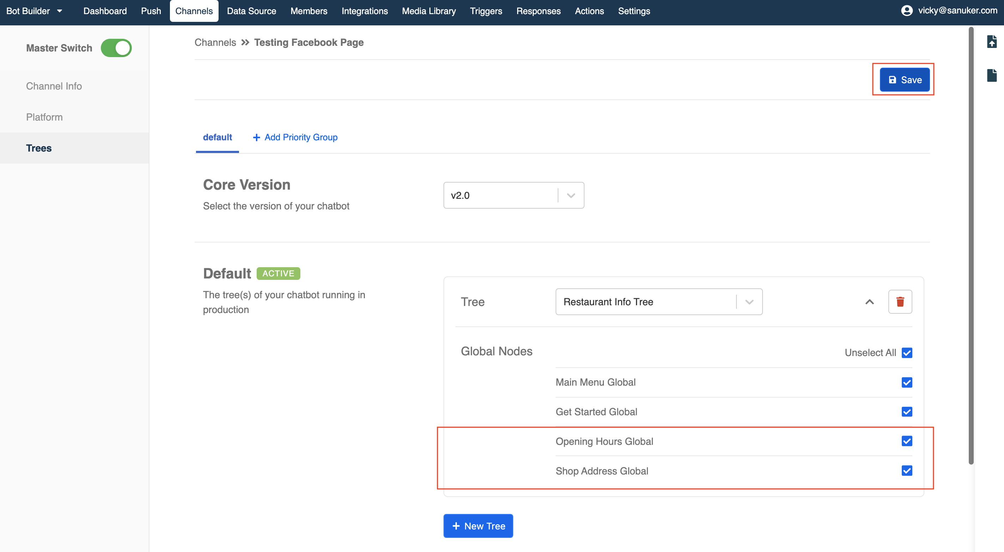Switch to the Media Library tab
Image resolution: width=1004 pixels, height=552 pixels.
[x=429, y=11]
